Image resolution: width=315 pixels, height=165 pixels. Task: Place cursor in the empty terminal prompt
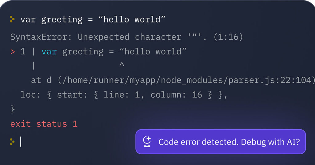coord(21,142)
